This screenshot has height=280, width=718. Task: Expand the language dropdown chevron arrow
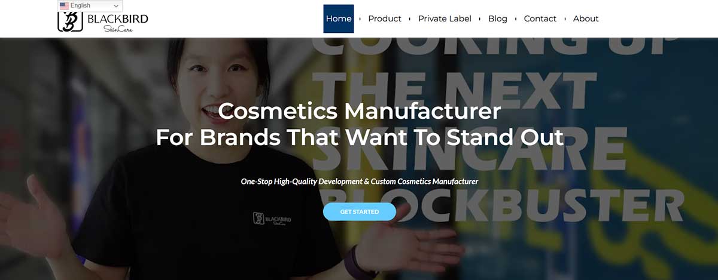(116, 6)
